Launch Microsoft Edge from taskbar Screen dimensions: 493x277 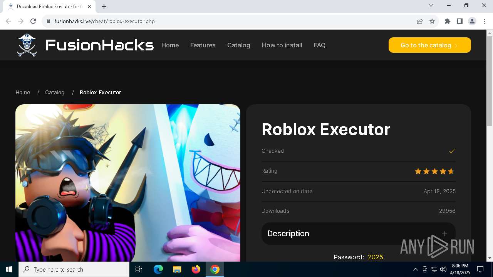click(x=158, y=269)
